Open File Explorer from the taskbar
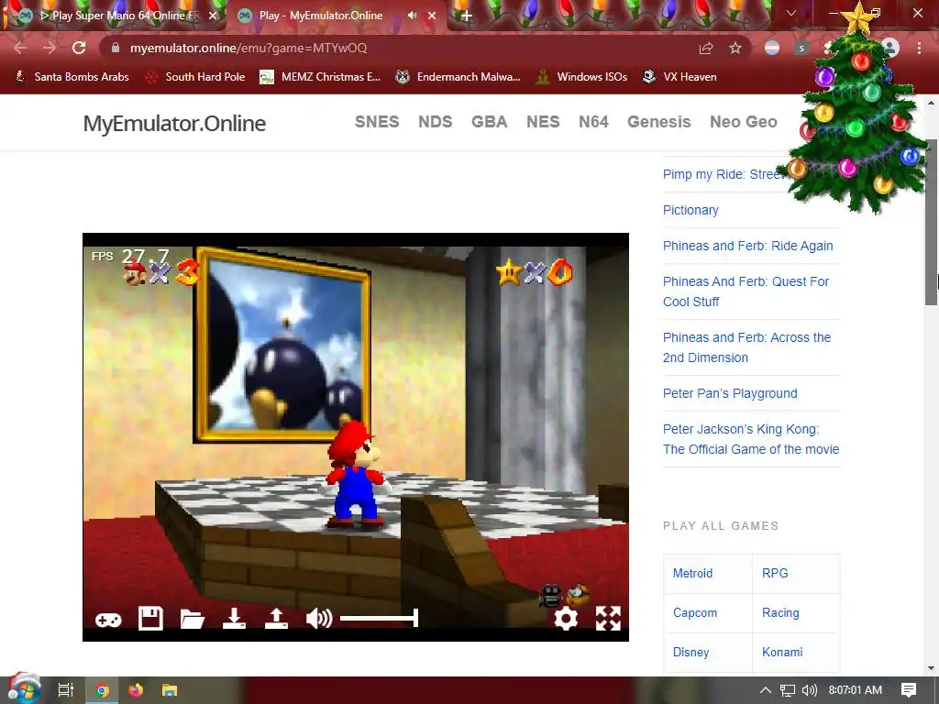The height and width of the screenshot is (704, 939). pyautogui.click(x=170, y=690)
